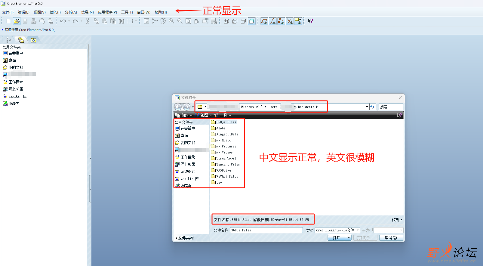Click the Cut scissors icon
Image resolution: width=483 pixels, height=266 pixels.
point(88,21)
